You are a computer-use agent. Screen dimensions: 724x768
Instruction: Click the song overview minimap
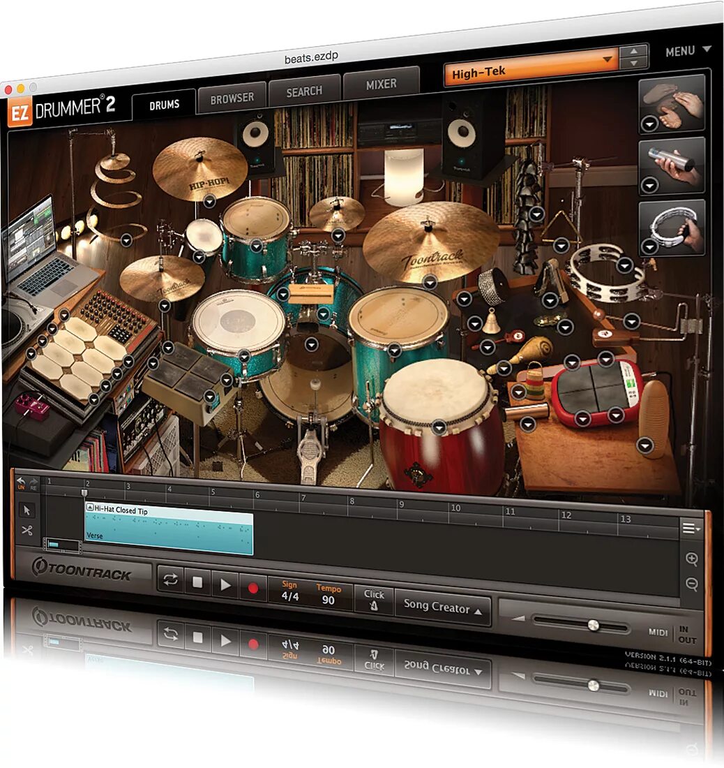click(x=63, y=546)
